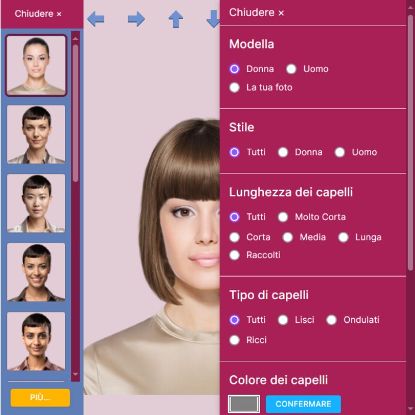Click the right arrow move icon
Viewport: 415px width, 415px height.
click(136, 19)
